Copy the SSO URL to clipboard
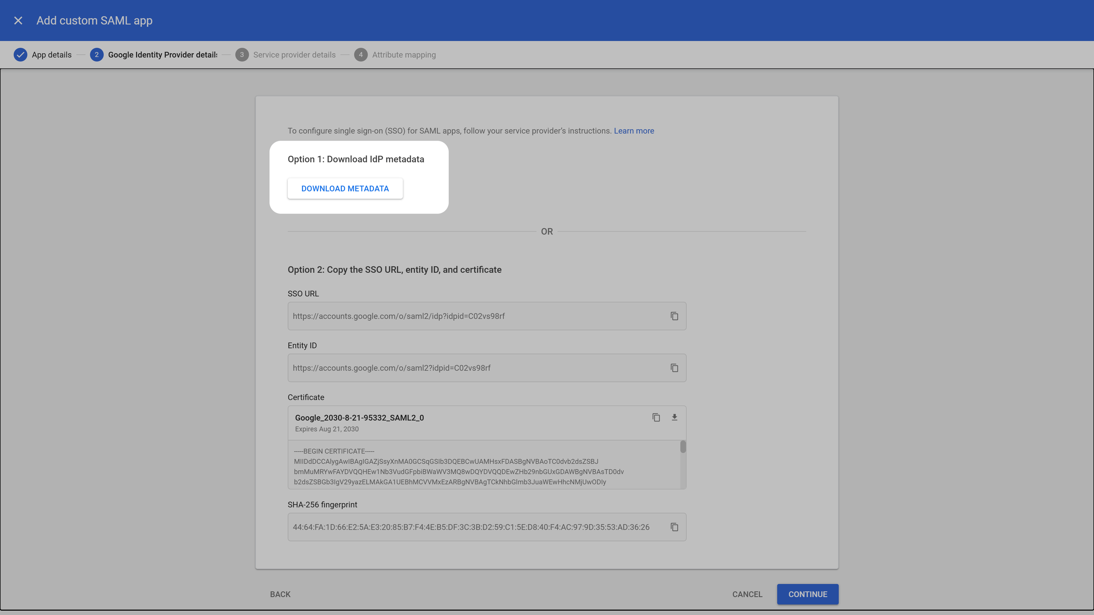1094x615 pixels. click(674, 316)
